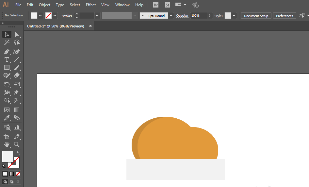
Task: Choose the Magic Wand tool
Action: click(7, 42)
